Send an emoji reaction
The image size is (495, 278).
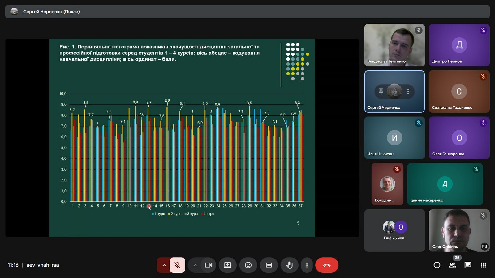click(248, 265)
